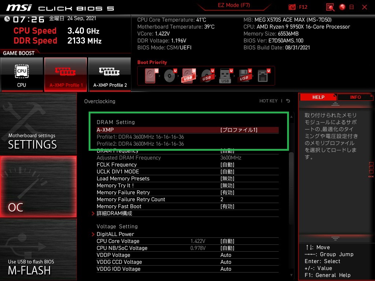Image resolution: width=375 pixels, height=281 pixels.
Task: Change Memory Fast Boot option
Action: pos(187,206)
